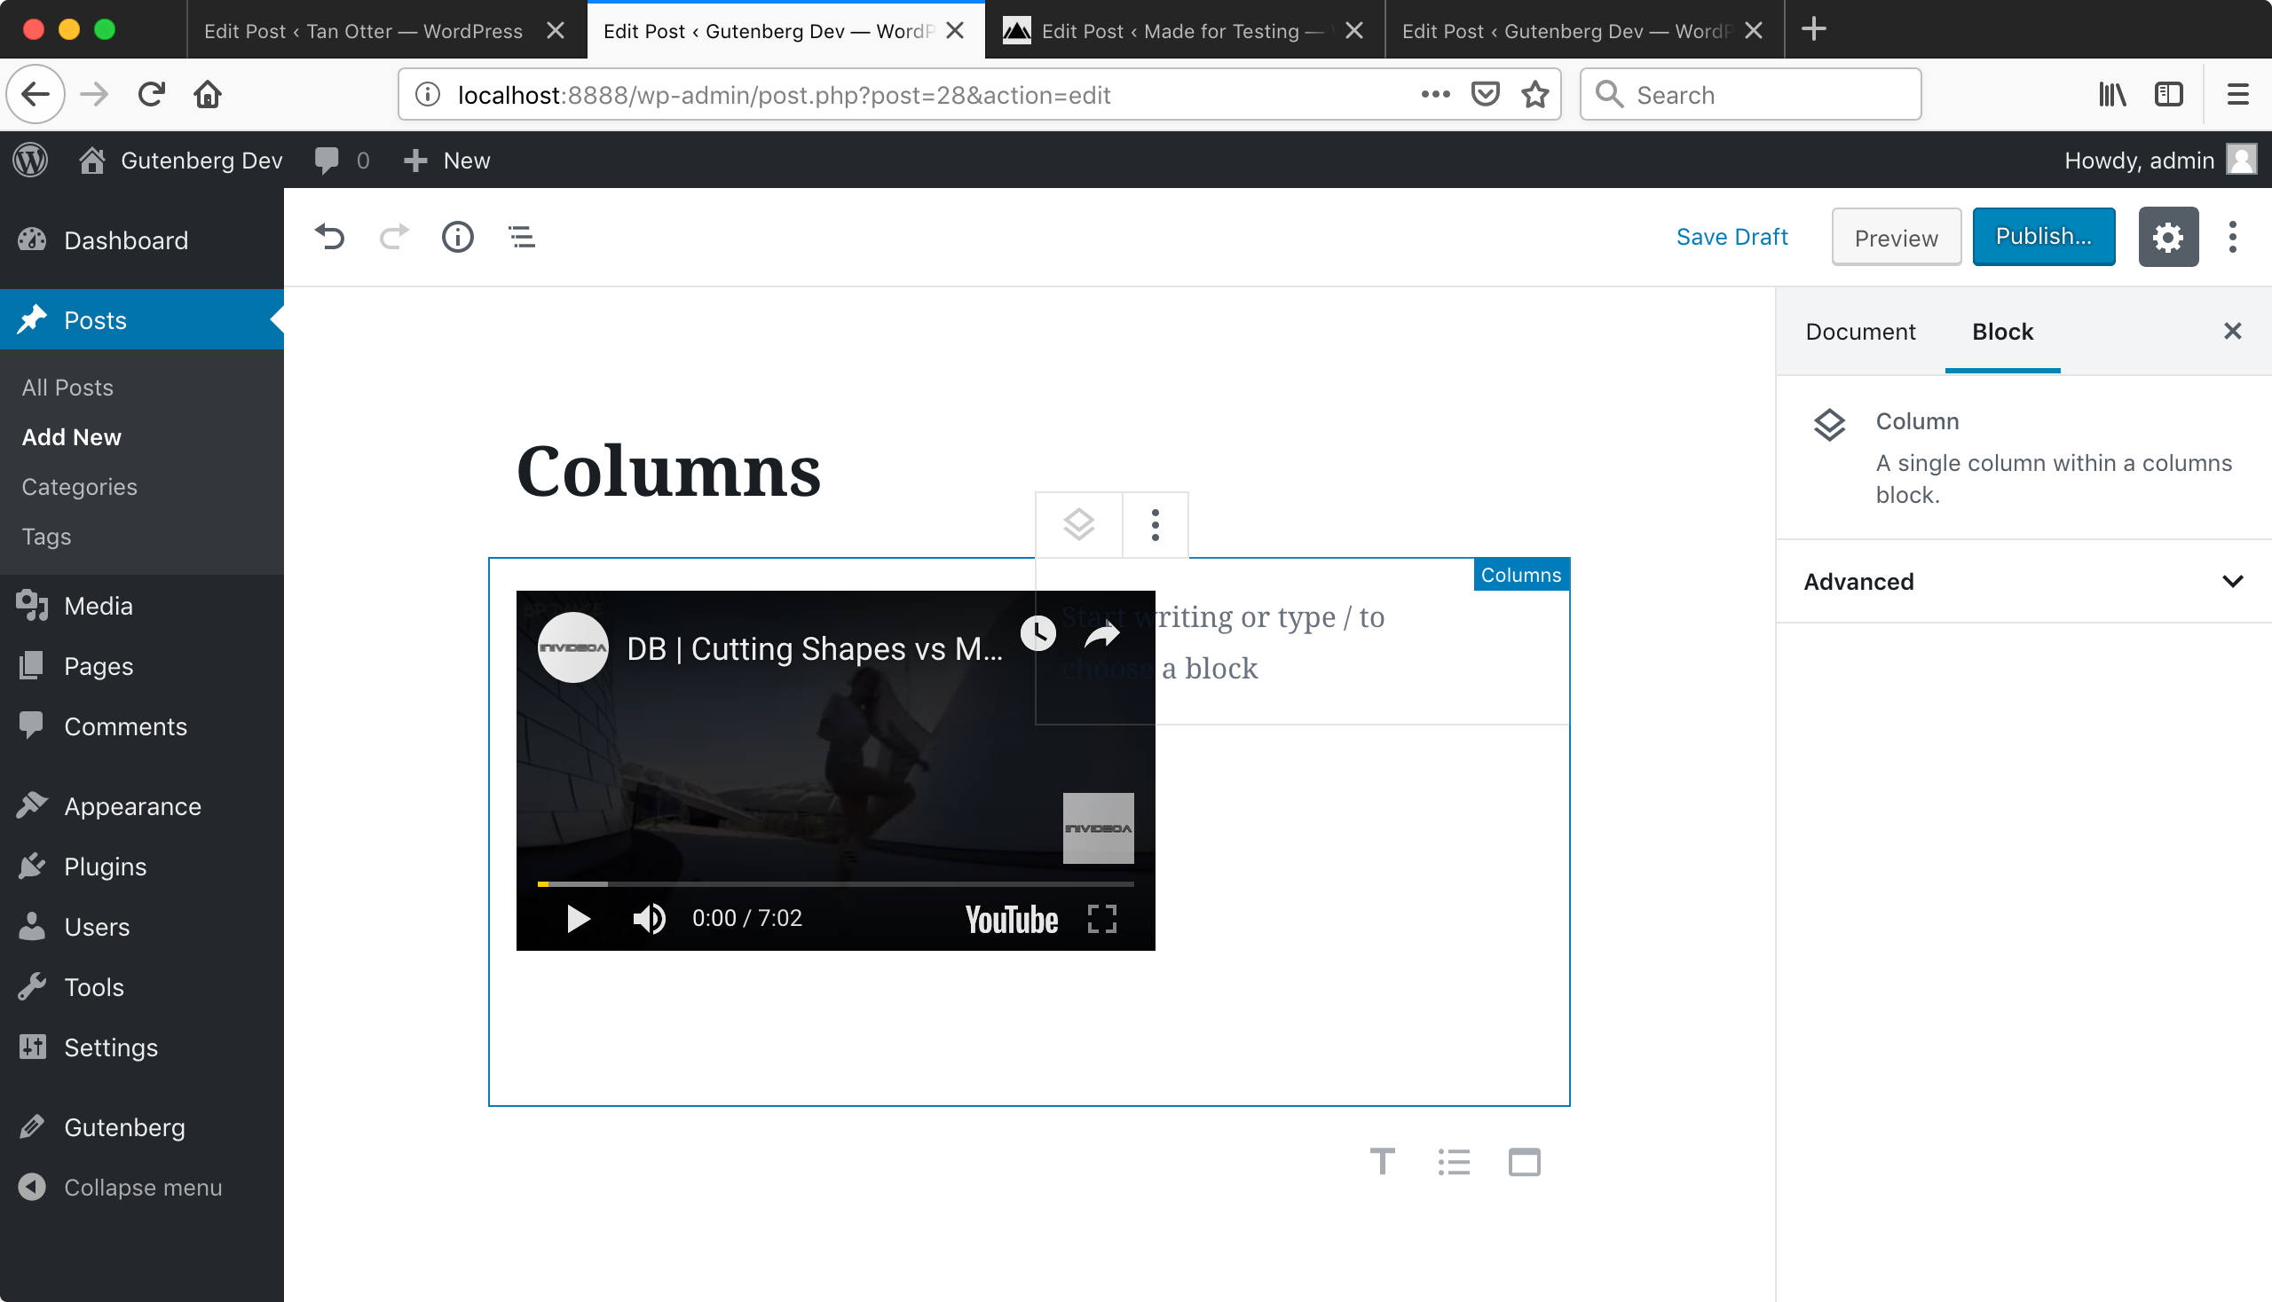Open comments bubble in admin bar
The height and width of the screenshot is (1302, 2272).
point(341,160)
